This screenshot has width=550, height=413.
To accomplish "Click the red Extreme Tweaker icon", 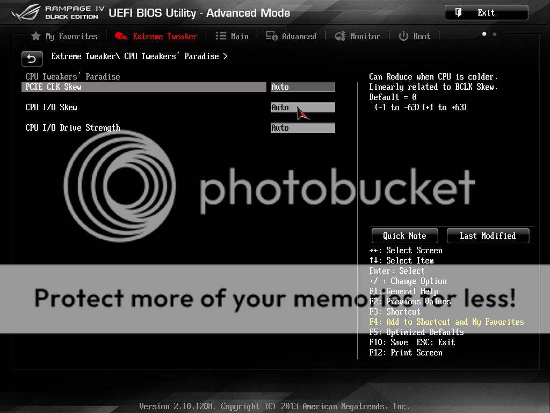I will tap(121, 36).
